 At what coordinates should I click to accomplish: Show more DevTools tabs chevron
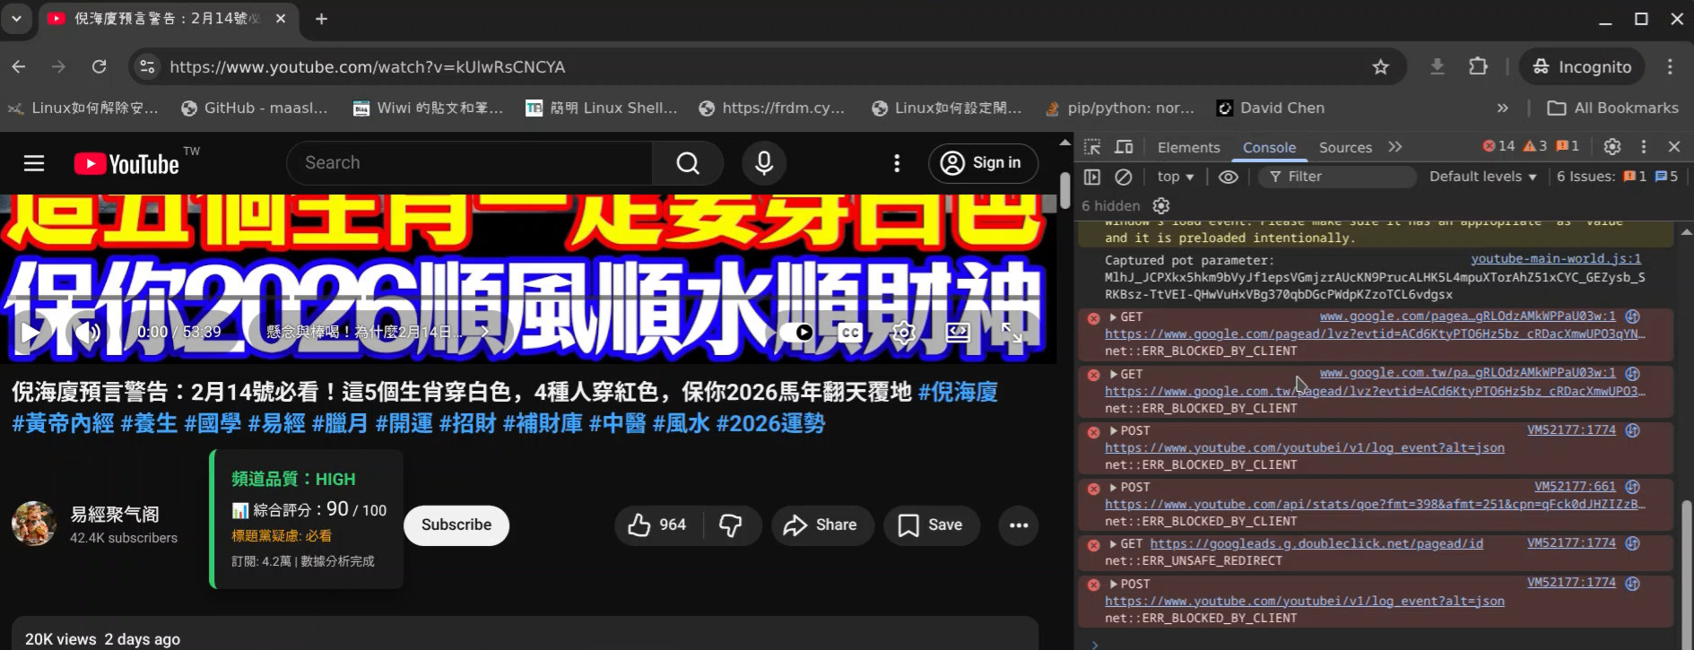click(x=1395, y=147)
